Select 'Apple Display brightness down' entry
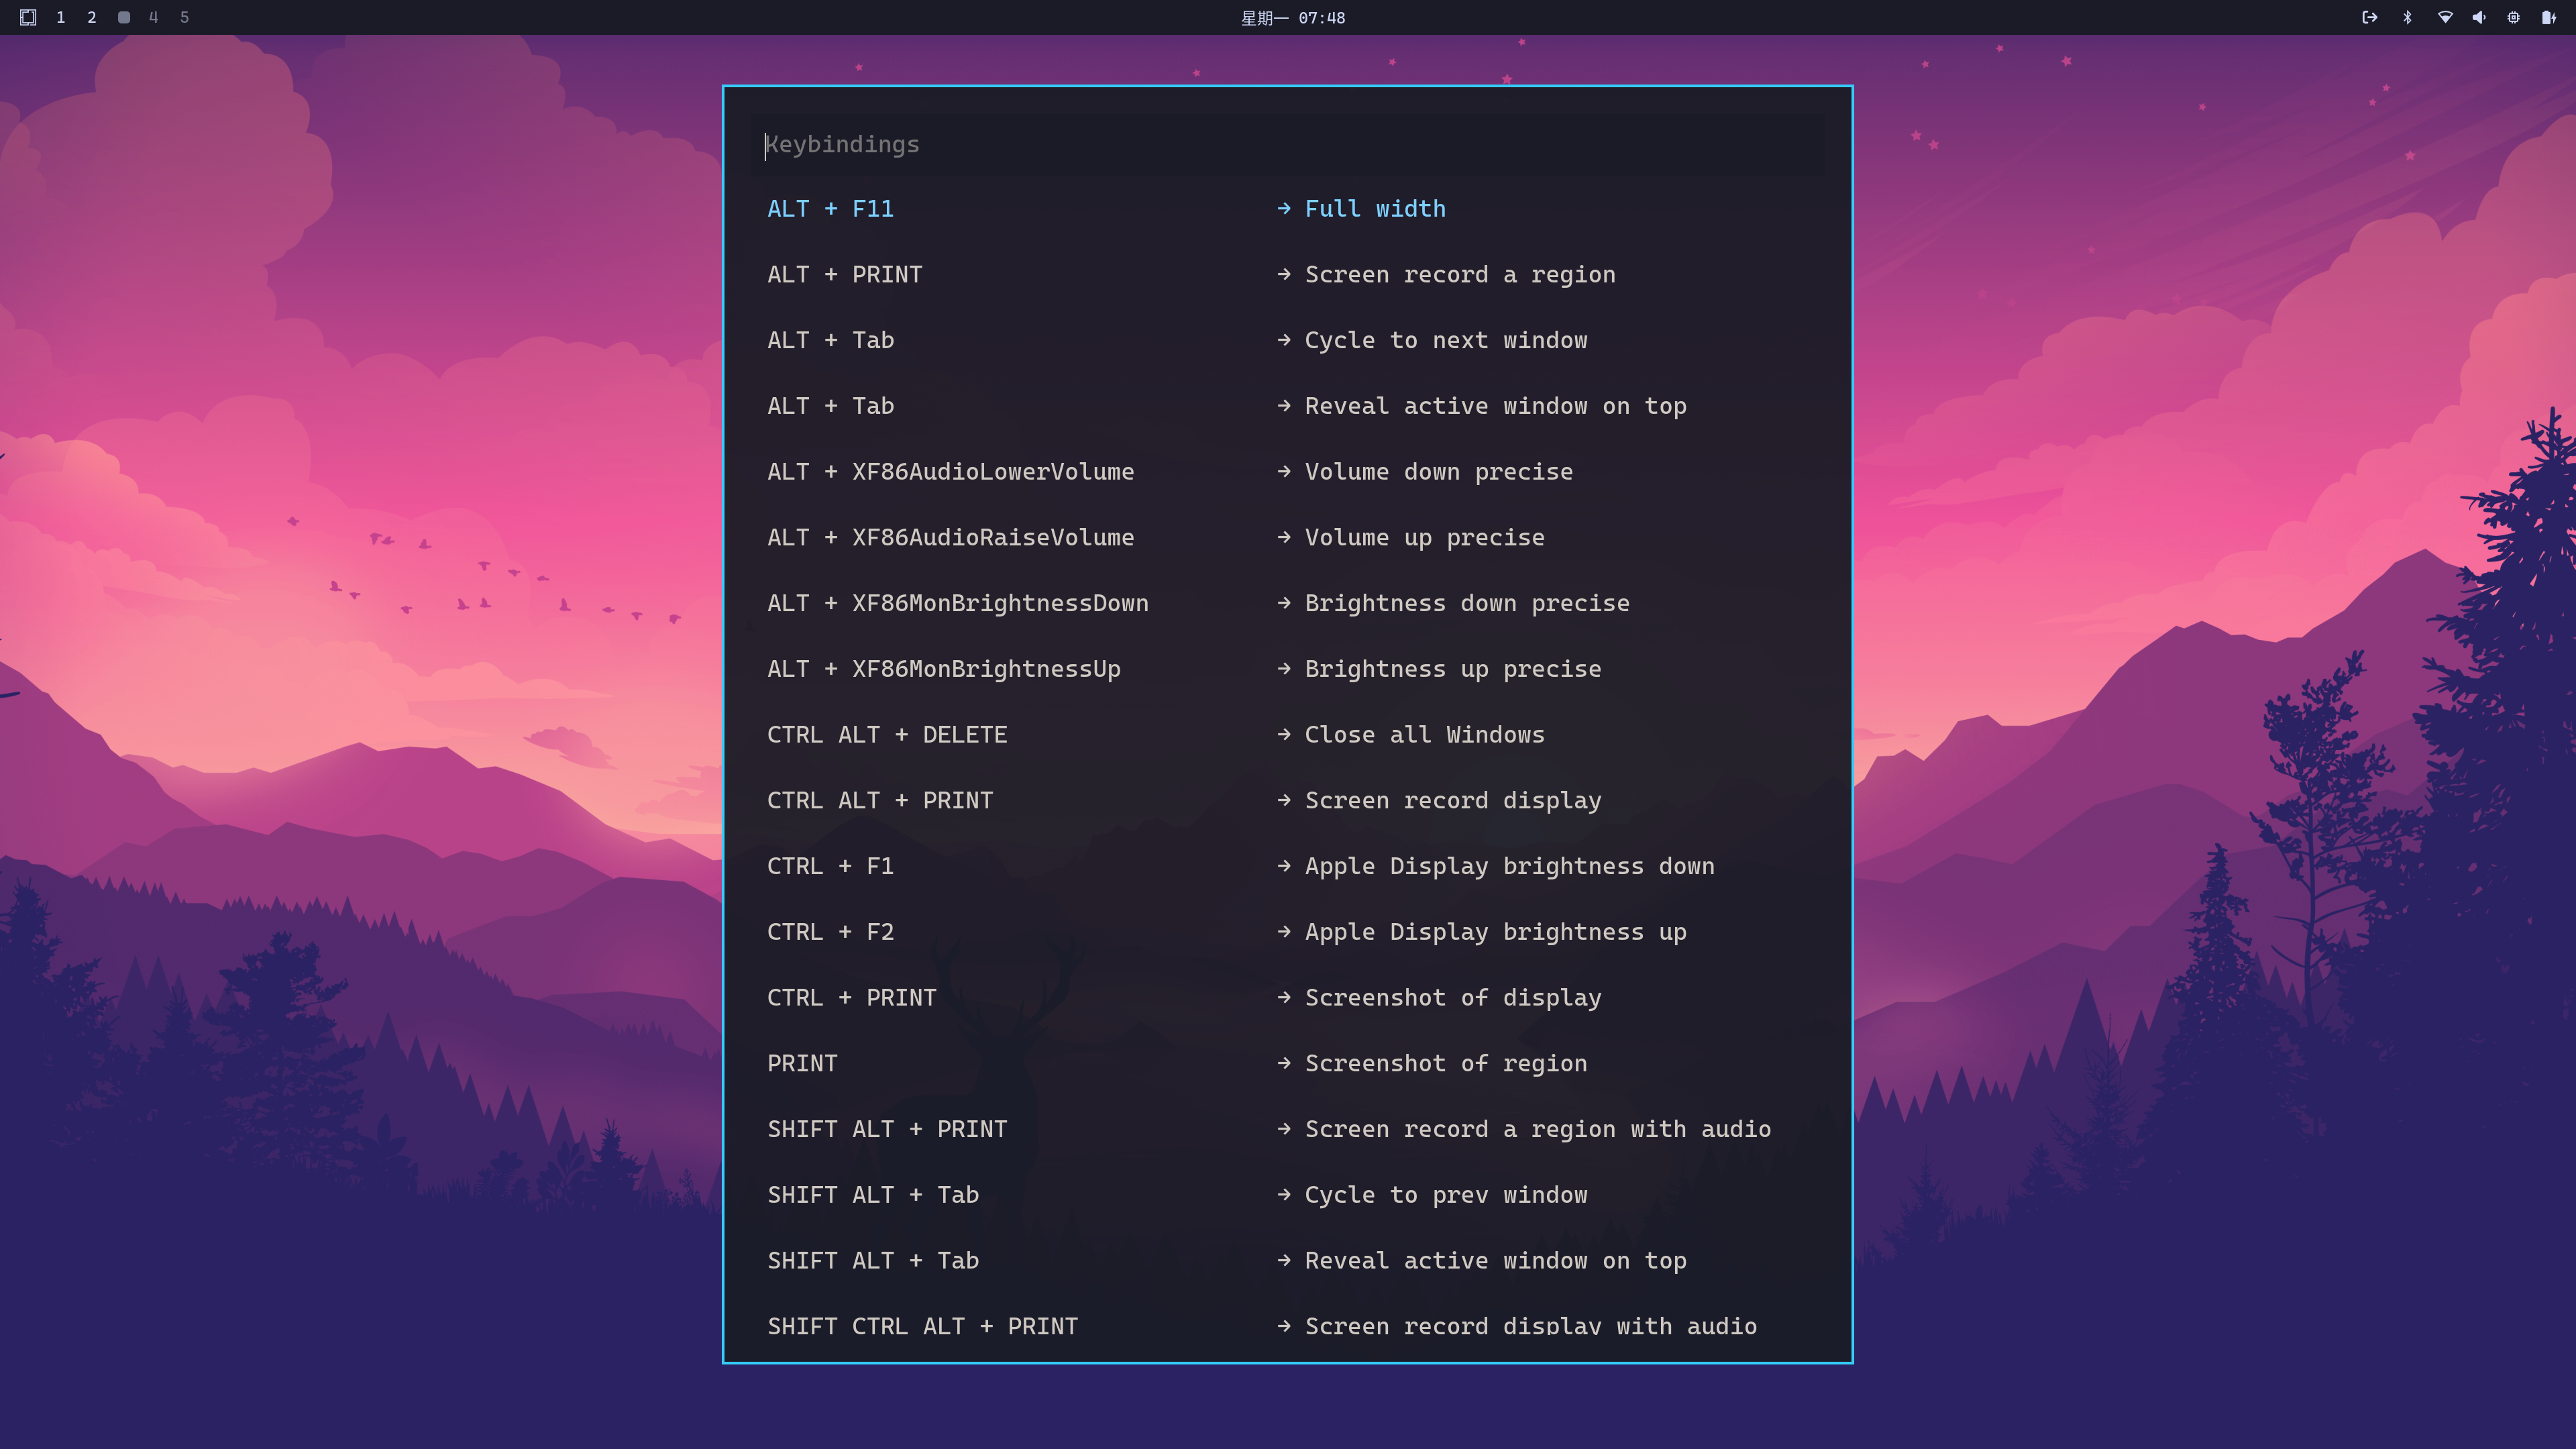Image resolution: width=2576 pixels, height=1449 pixels. click(1288, 867)
